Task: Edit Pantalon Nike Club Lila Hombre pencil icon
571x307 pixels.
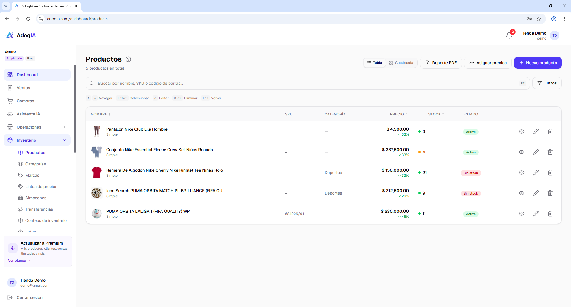Action: click(536, 131)
